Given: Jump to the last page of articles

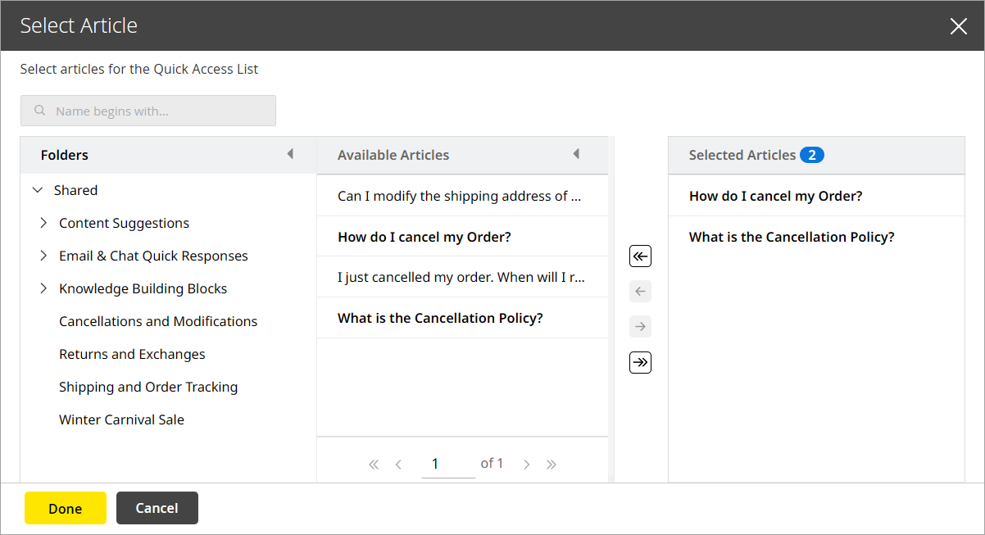Looking at the screenshot, I should coord(552,463).
